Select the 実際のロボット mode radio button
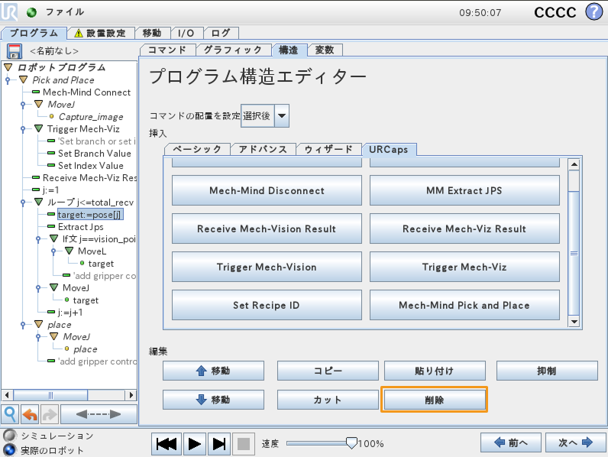 click(9, 450)
